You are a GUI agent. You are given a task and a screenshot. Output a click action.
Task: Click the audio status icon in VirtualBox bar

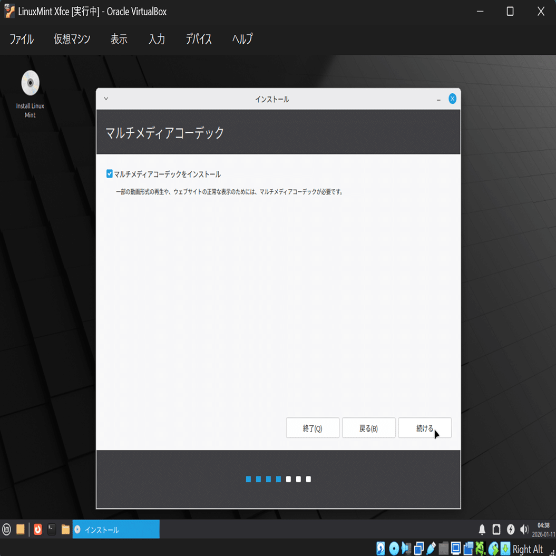point(406,549)
